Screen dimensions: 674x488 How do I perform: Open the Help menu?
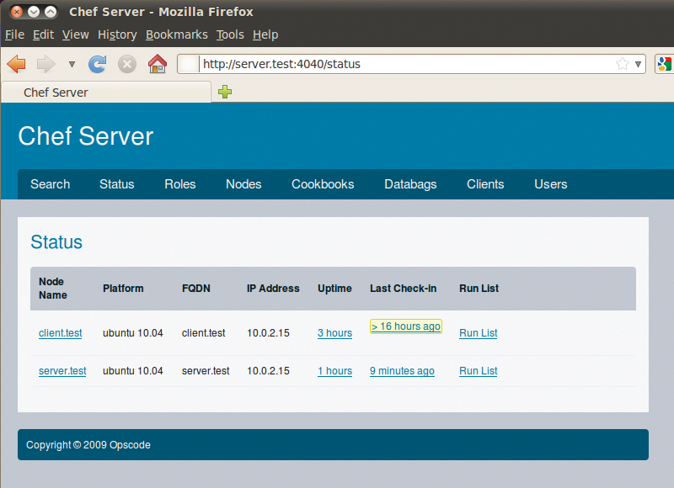pos(265,34)
